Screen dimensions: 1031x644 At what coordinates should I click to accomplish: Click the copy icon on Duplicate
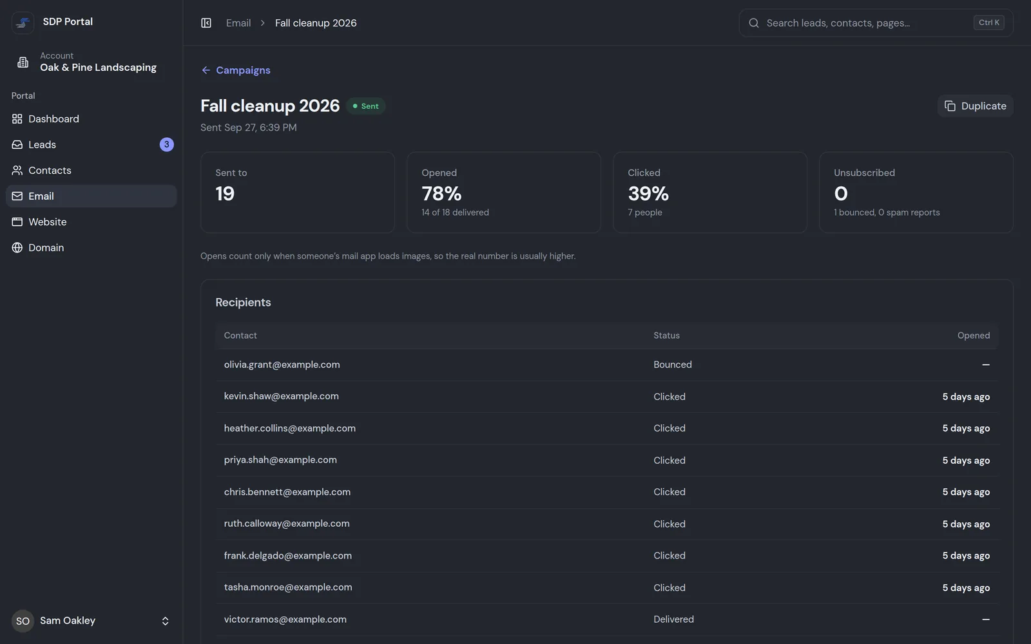click(x=950, y=106)
